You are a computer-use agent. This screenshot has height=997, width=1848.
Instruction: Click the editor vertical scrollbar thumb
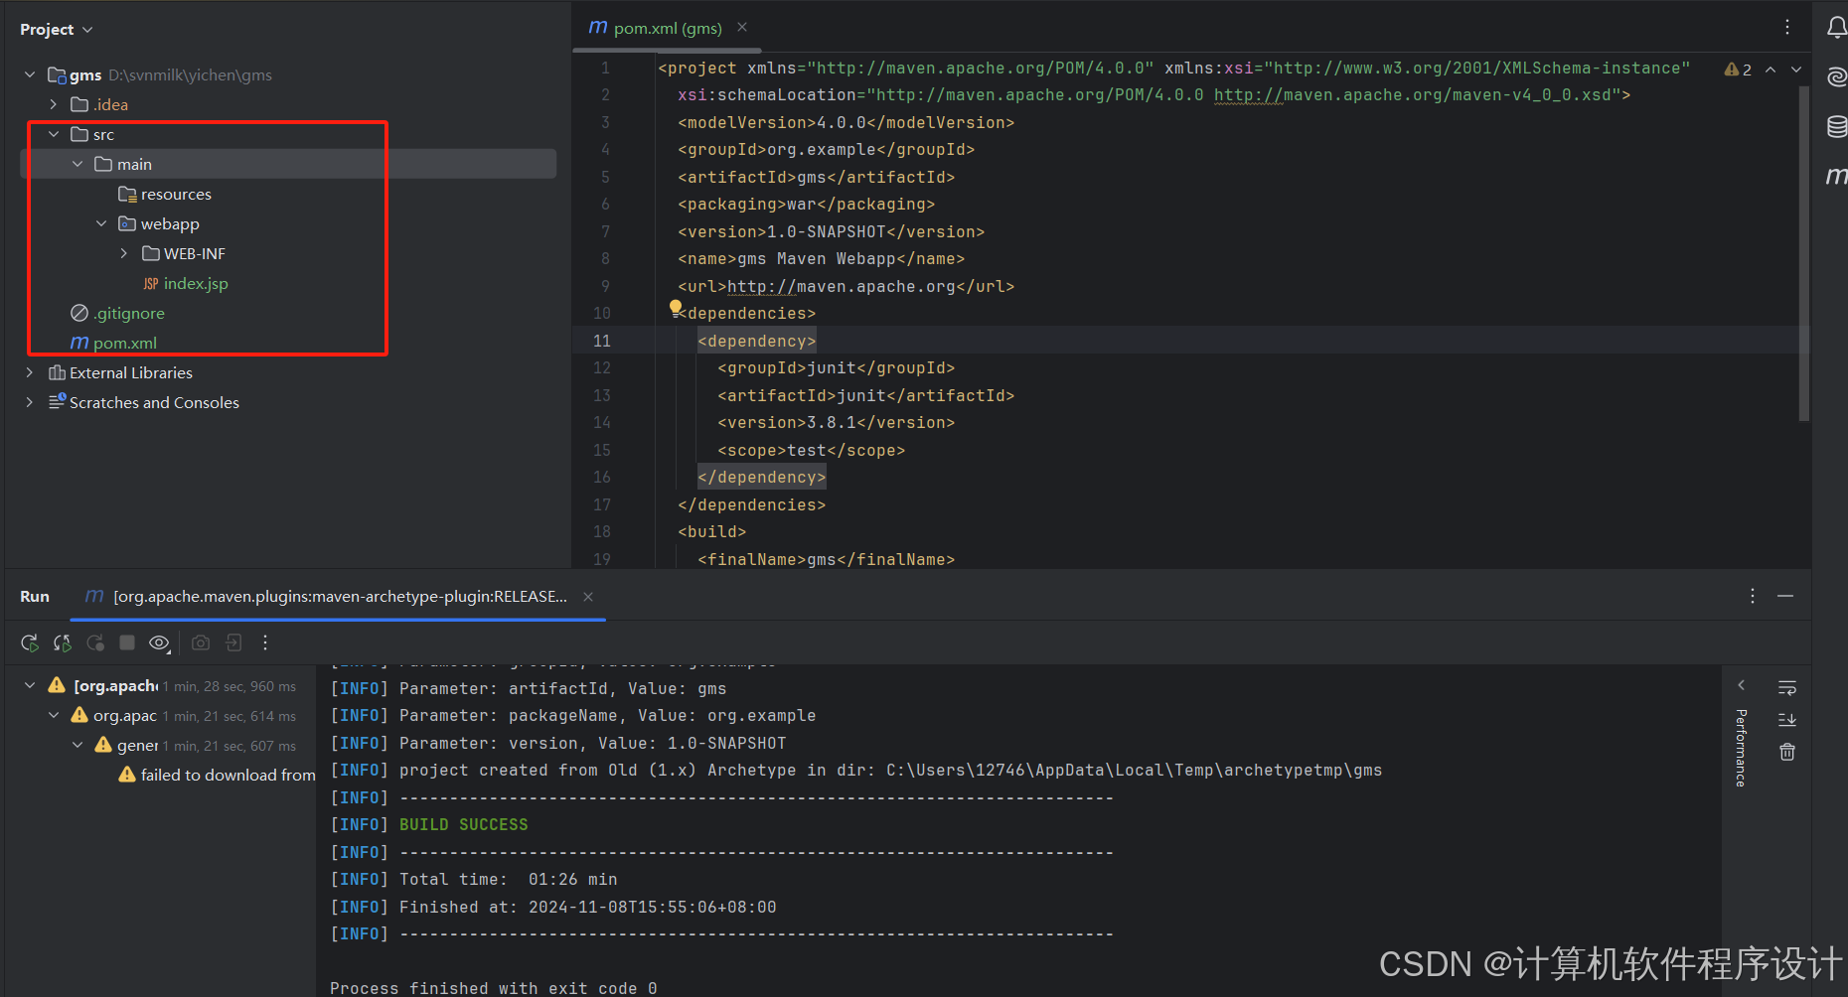point(1804,253)
